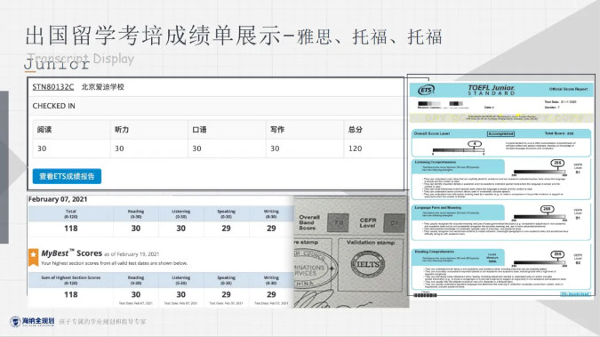This screenshot has height=337, width=600.
Task: Click the blue 查看ETS成绩报告 button
Action: tap(67, 176)
